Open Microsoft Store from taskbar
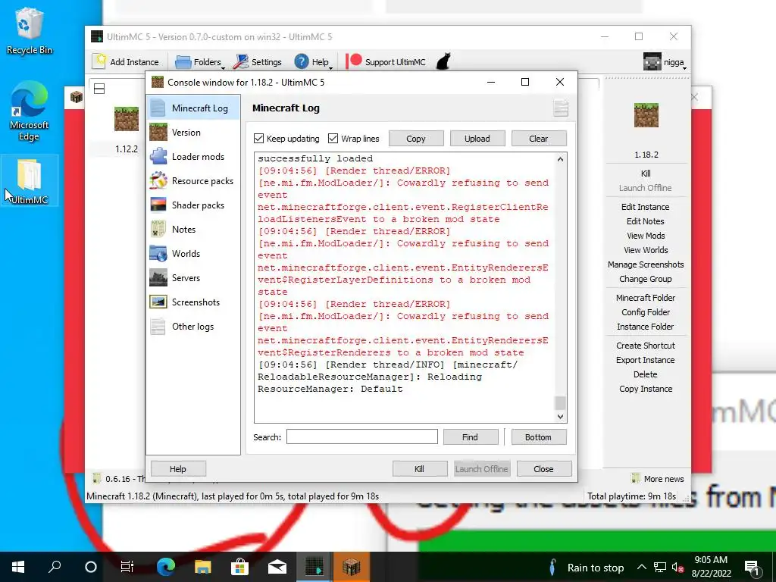776x582 pixels. pyautogui.click(x=239, y=567)
